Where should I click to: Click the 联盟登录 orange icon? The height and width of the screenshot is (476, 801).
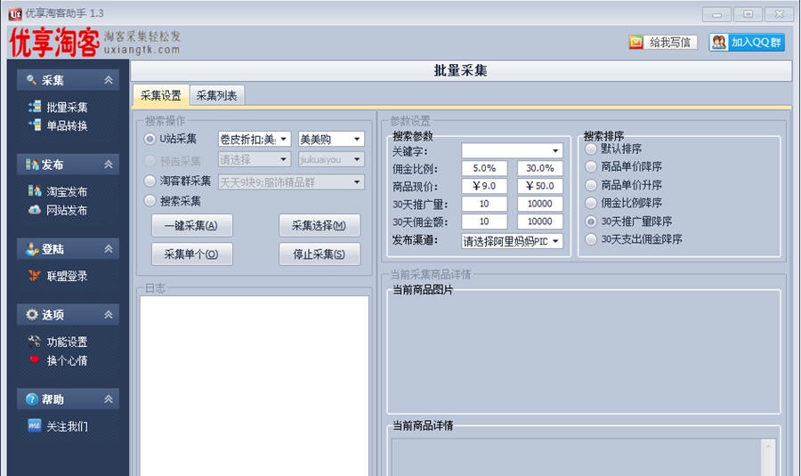(35, 276)
